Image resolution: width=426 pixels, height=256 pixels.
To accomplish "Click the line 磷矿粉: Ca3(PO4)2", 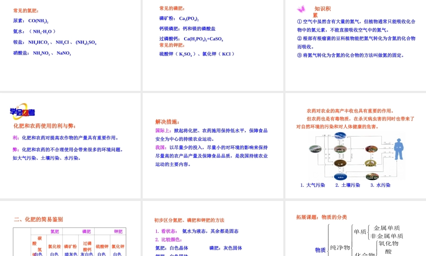I will coord(179,18).
